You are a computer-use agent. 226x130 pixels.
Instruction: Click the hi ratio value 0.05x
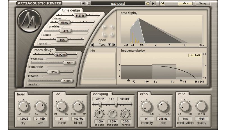(x=126, y=122)
